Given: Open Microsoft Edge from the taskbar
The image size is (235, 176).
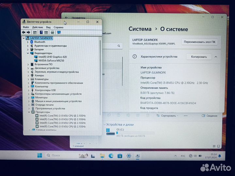Looking at the screenshot, I should click(x=111, y=156).
